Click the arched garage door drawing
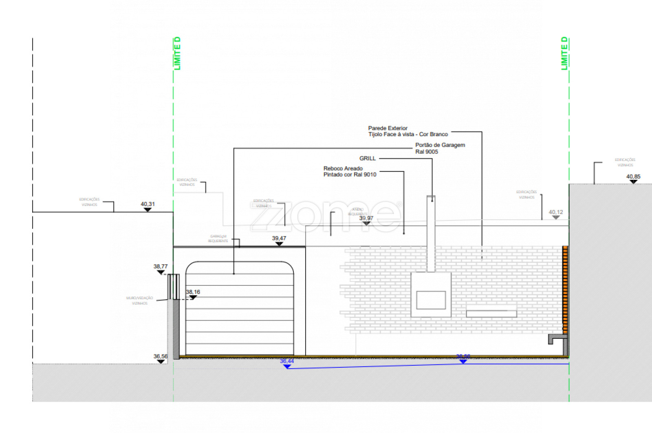652x433 pixels. click(240, 310)
